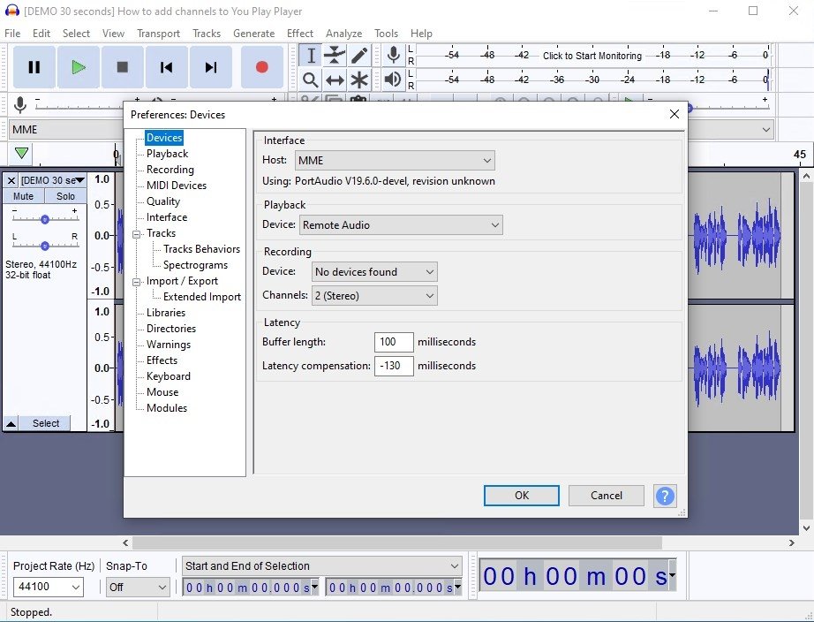Click Cancel in the Preferences dialog
The width and height of the screenshot is (814, 622).
click(x=607, y=496)
